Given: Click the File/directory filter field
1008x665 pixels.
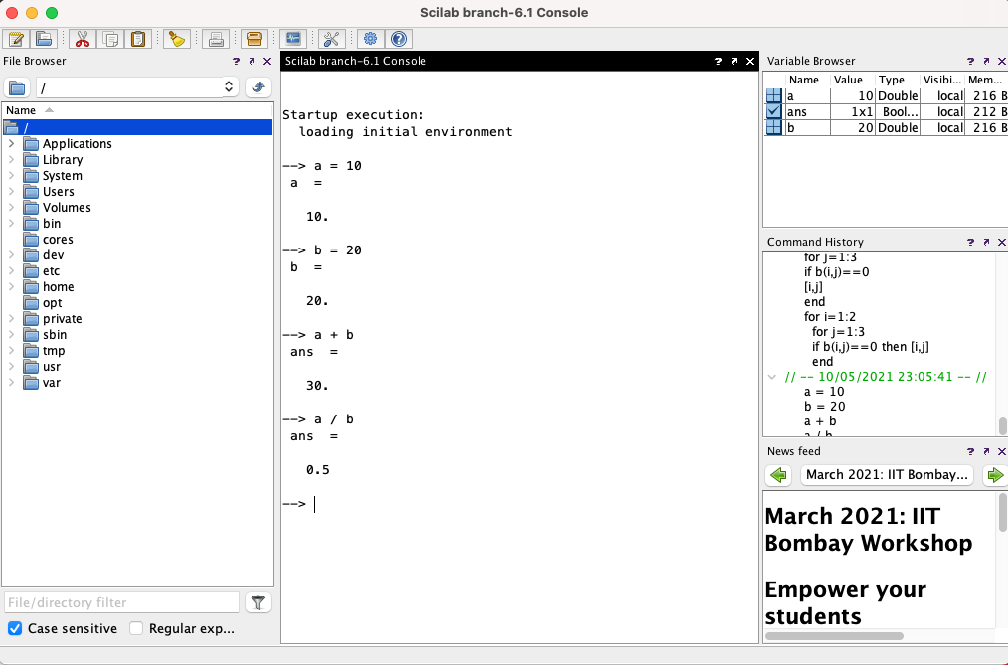Looking at the screenshot, I should click(122, 602).
